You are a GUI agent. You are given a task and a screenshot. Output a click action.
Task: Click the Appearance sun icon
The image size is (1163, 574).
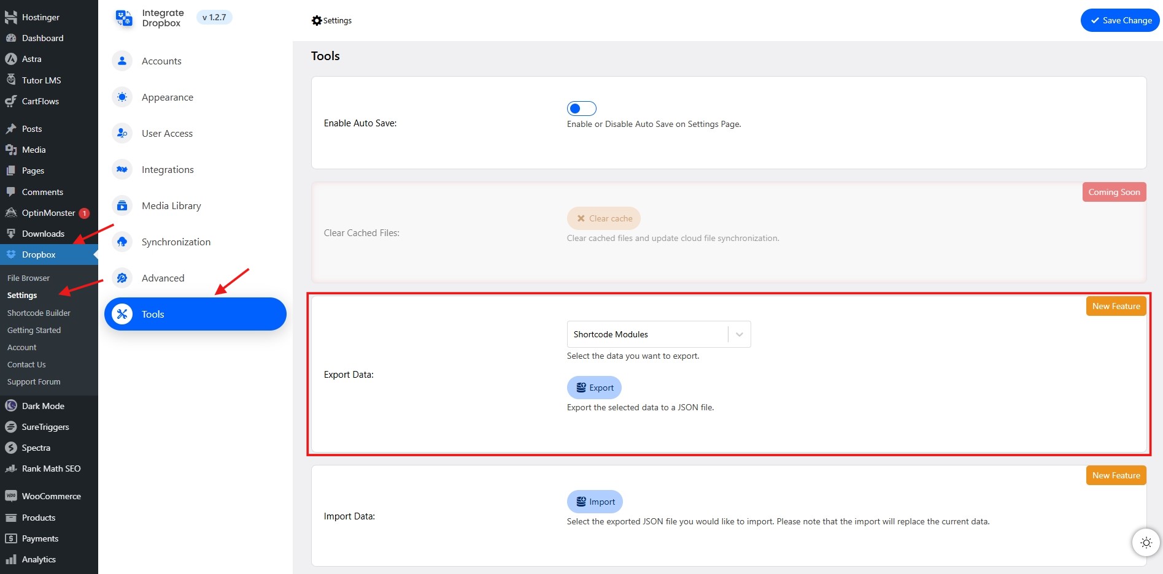[122, 97]
